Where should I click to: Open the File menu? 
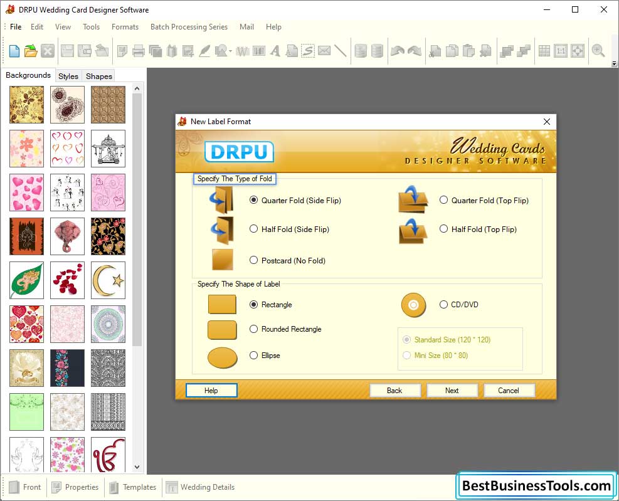click(x=16, y=27)
